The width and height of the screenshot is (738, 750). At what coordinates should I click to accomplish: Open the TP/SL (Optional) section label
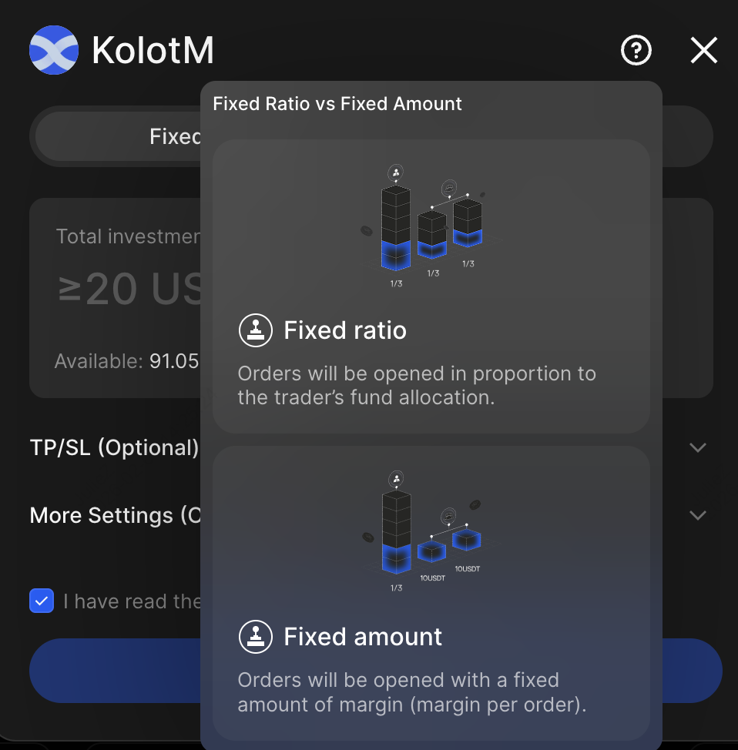114,447
